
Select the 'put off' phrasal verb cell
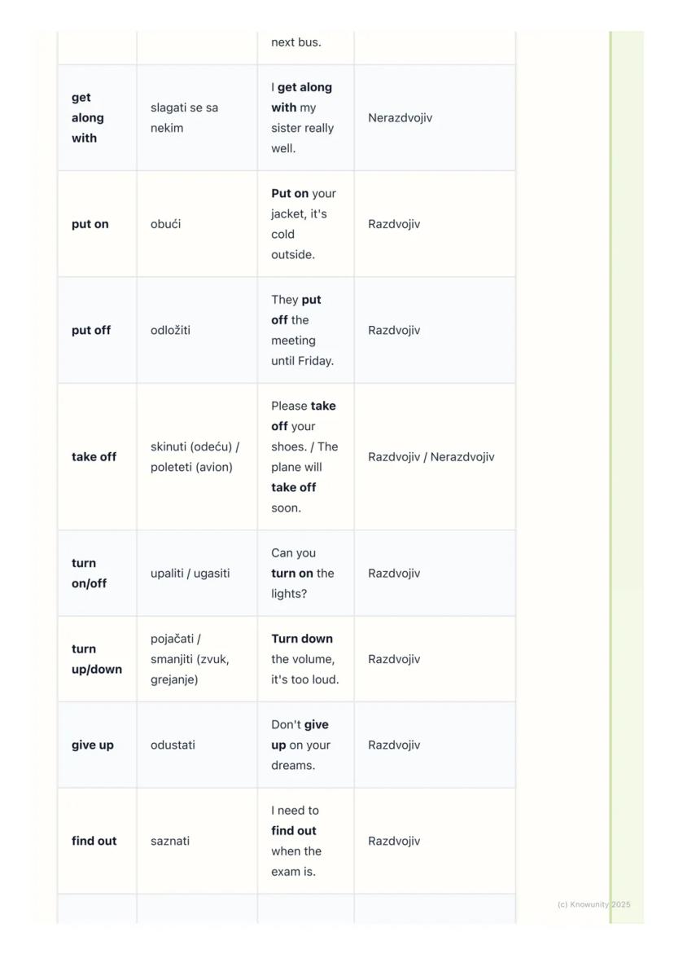pos(90,331)
